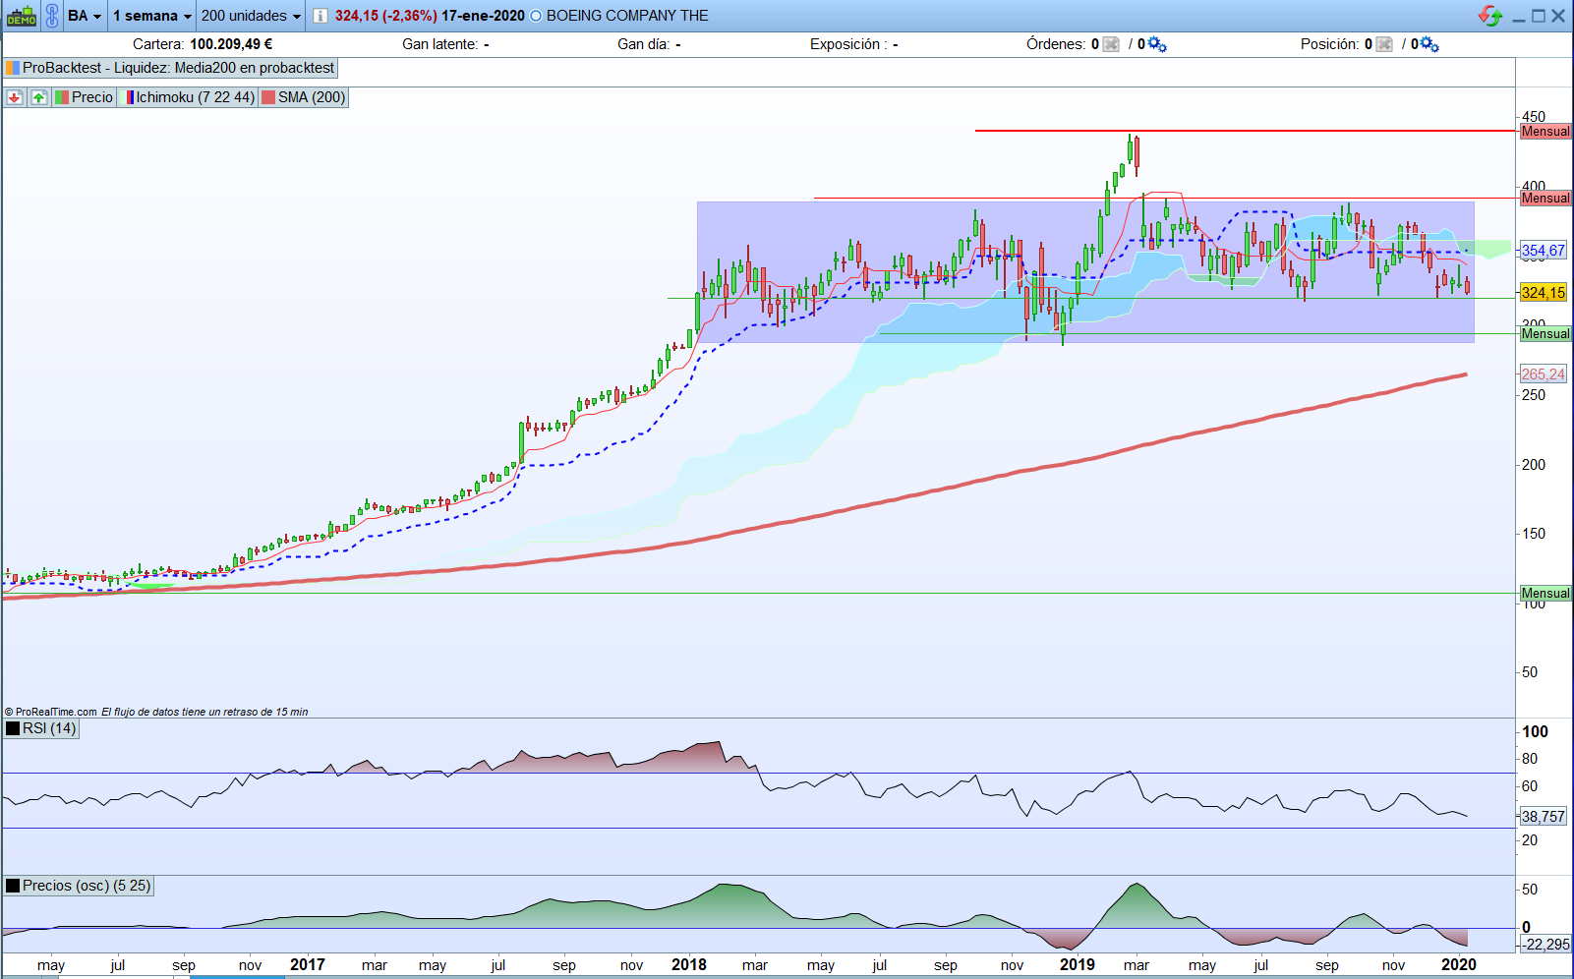Open the '200 unidades' history dropdown

click(251, 16)
